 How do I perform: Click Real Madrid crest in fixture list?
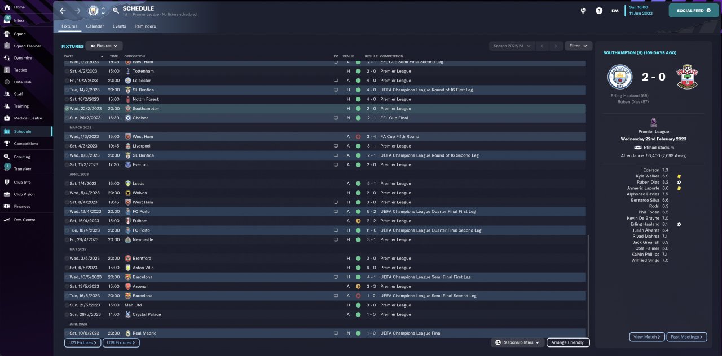pos(128,333)
